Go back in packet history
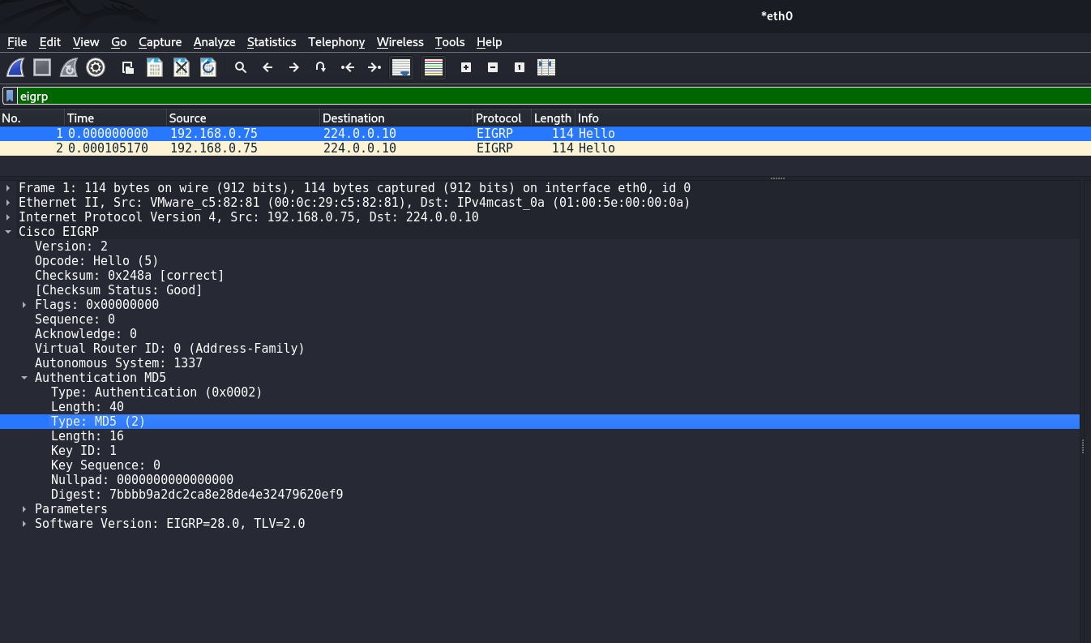The image size is (1091, 643). pyautogui.click(x=267, y=67)
